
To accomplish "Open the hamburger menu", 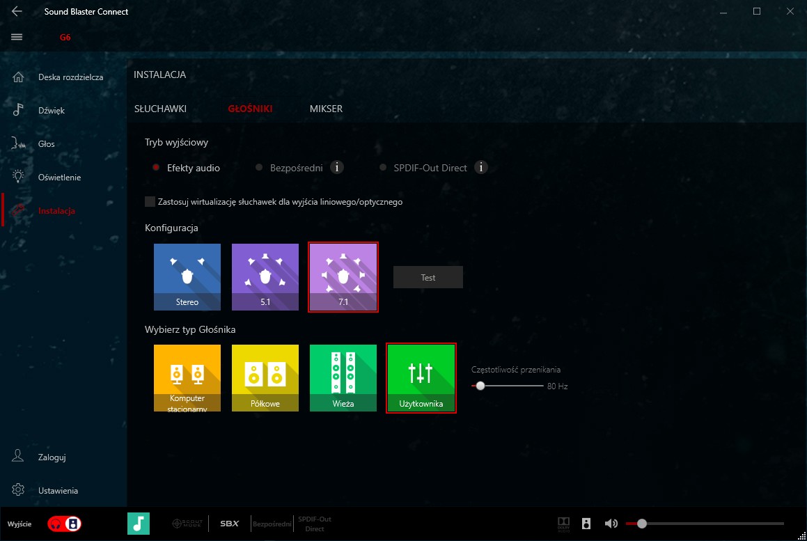I will [17, 37].
